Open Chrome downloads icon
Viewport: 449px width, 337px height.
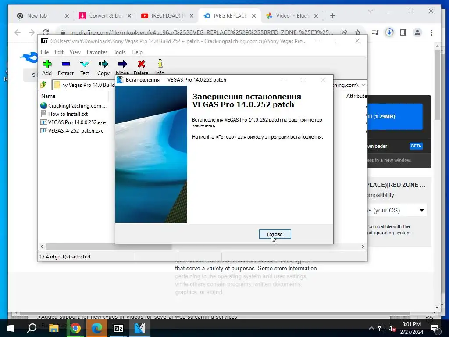tap(389, 32)
